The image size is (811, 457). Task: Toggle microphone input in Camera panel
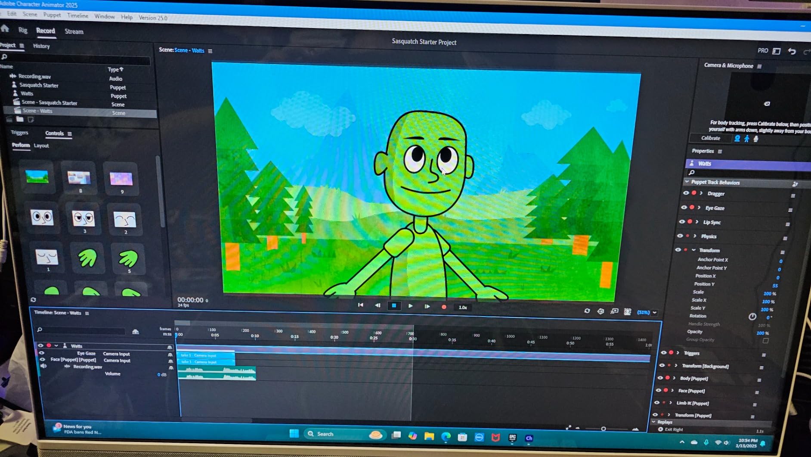pyautogui.click(x=756, y=139)
